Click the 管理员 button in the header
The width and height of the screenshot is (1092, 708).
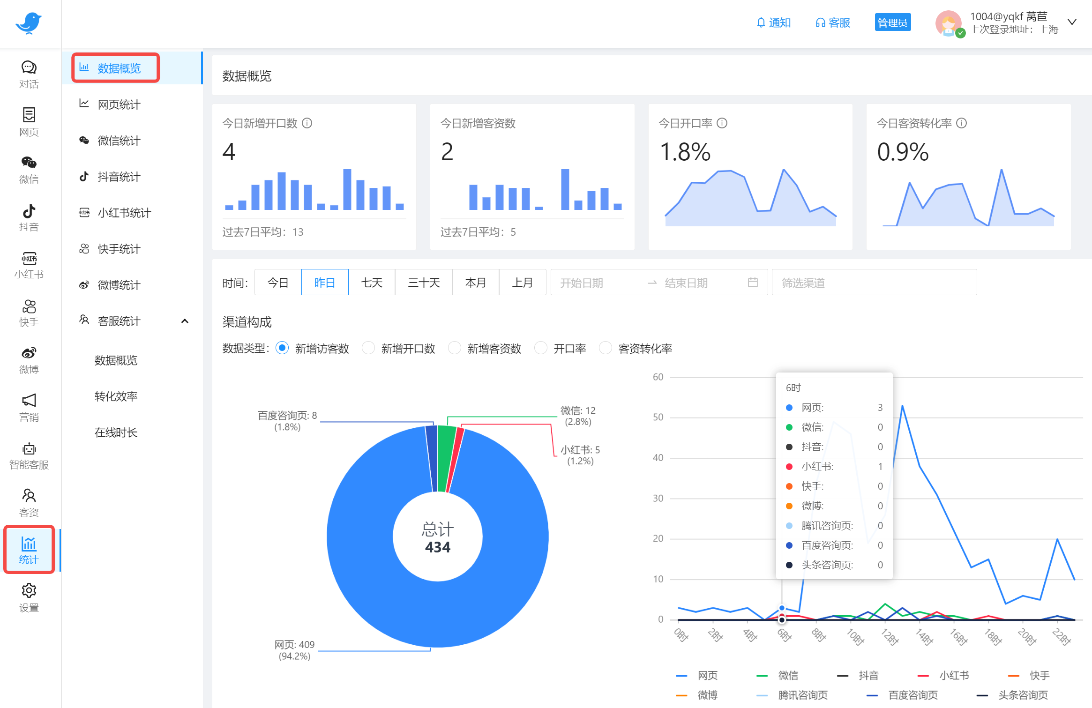pos(892,22)
